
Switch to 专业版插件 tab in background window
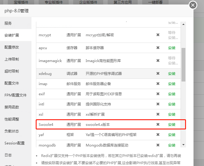[54, 2]
